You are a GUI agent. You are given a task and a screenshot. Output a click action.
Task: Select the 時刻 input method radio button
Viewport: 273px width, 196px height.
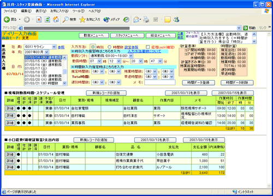(93, 47)
